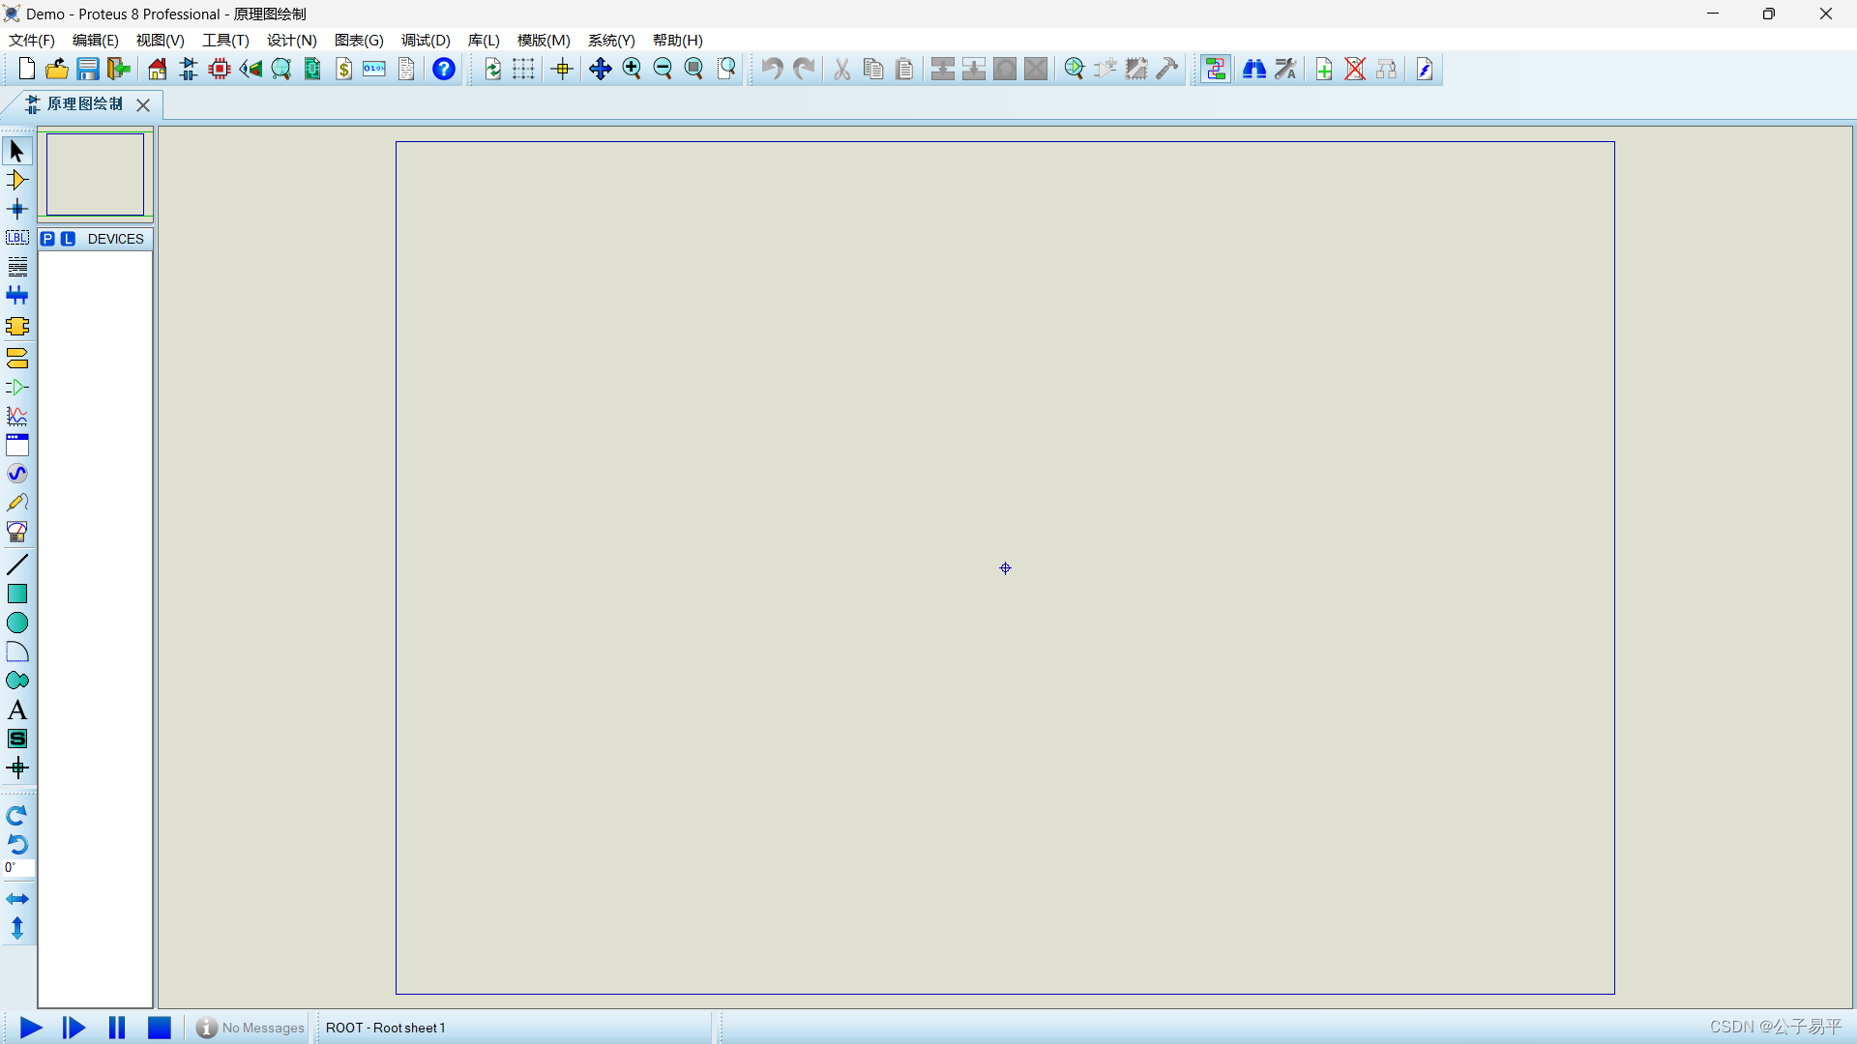The image size is (1857, 1044).
Task: Select the 2D text tool
Action: (x=16, y=710)
